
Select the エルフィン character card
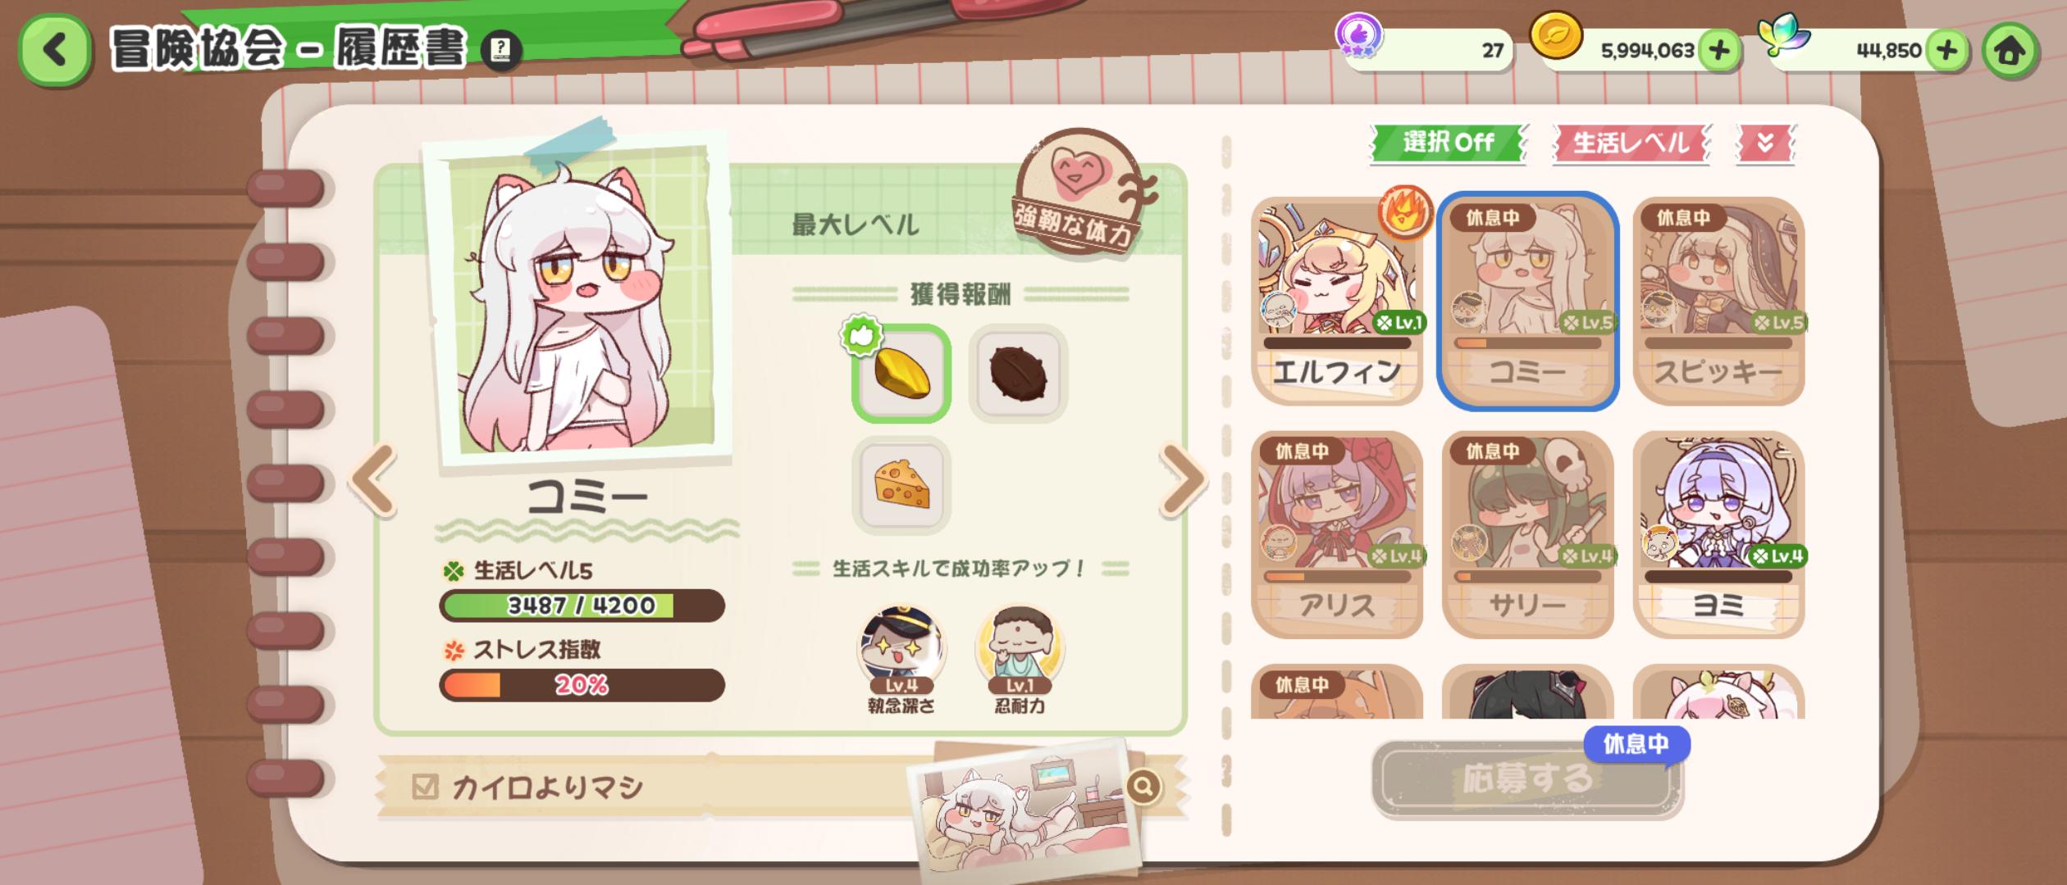click(1336, 301)
